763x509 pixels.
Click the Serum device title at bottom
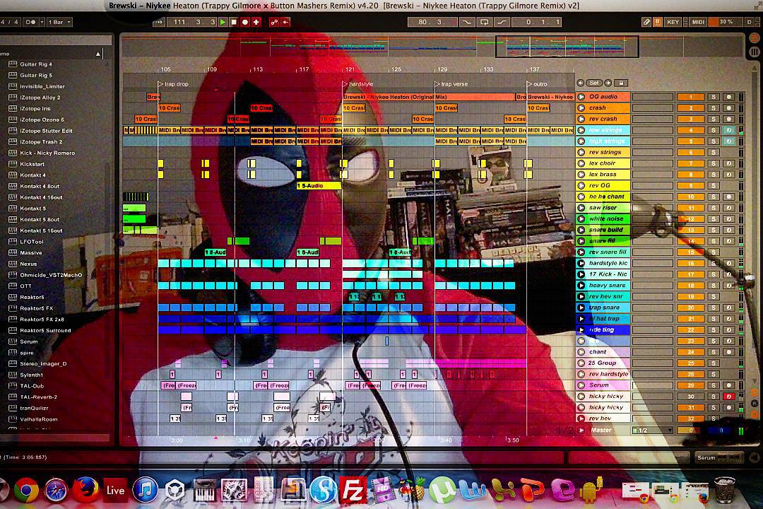tap(706, 457)
